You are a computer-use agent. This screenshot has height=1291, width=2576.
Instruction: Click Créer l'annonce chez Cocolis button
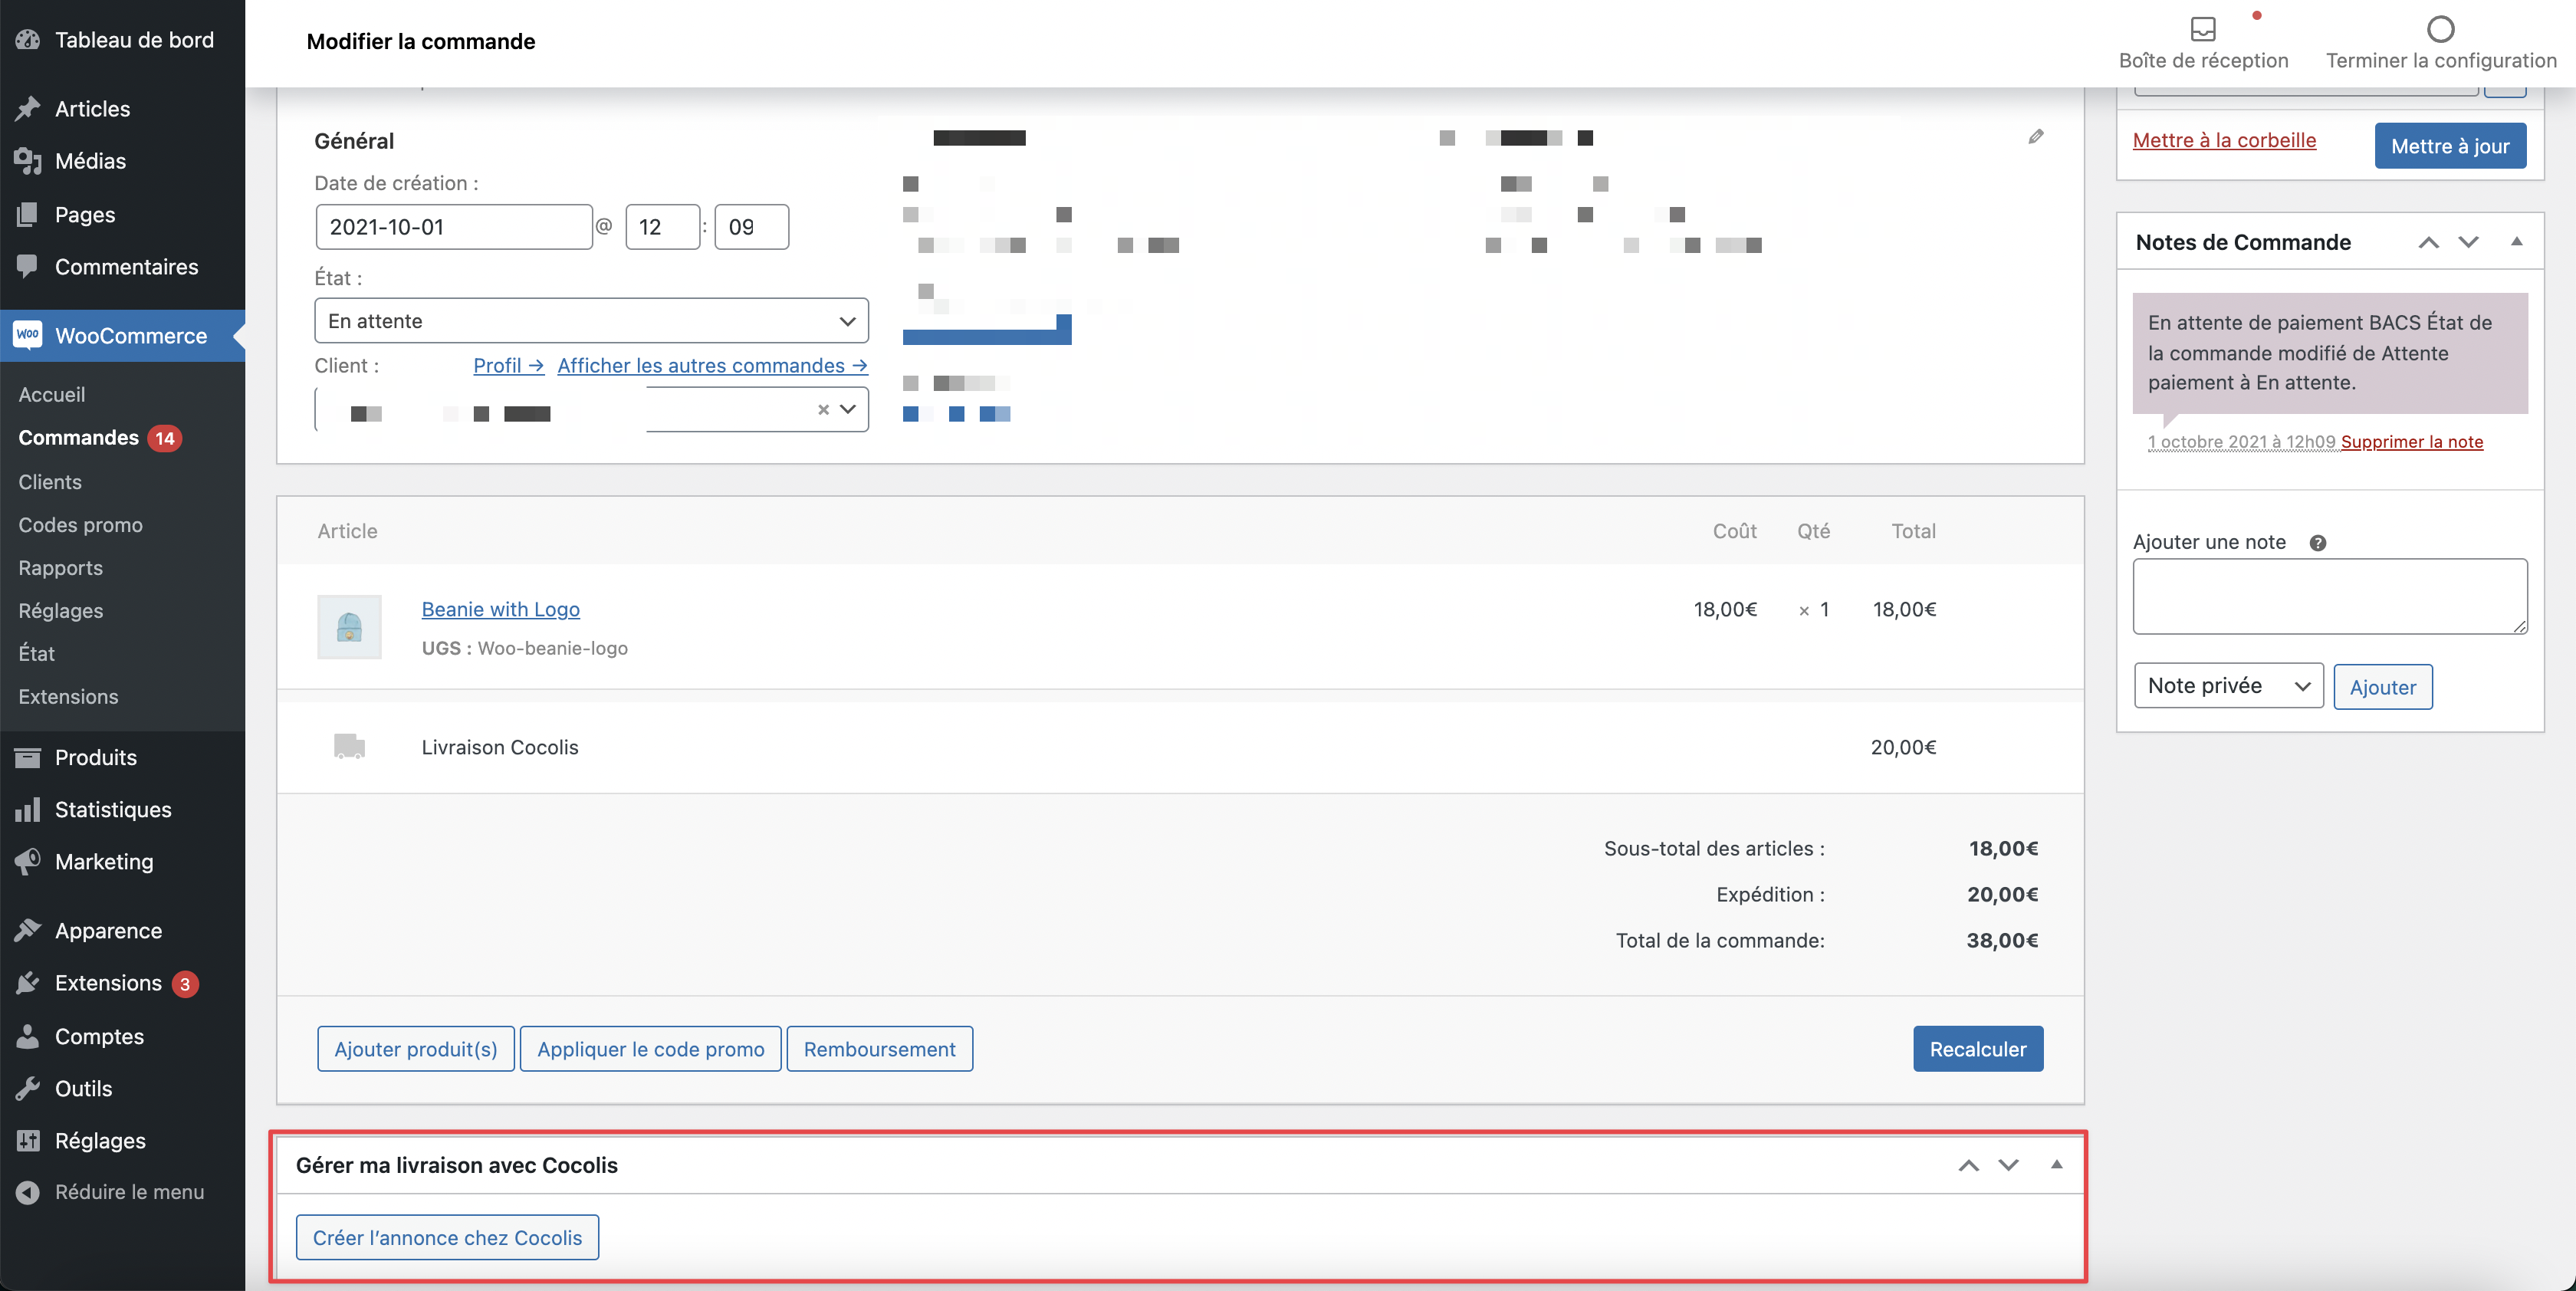[447, 1238]
